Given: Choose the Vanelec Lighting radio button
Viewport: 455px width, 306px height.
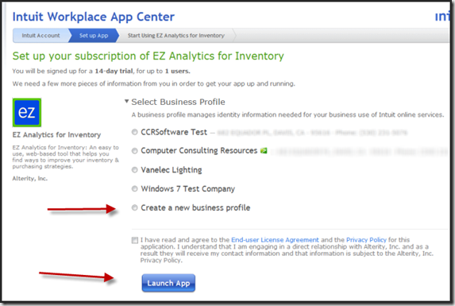Looking at the screenshot, I should click(134, 170).
